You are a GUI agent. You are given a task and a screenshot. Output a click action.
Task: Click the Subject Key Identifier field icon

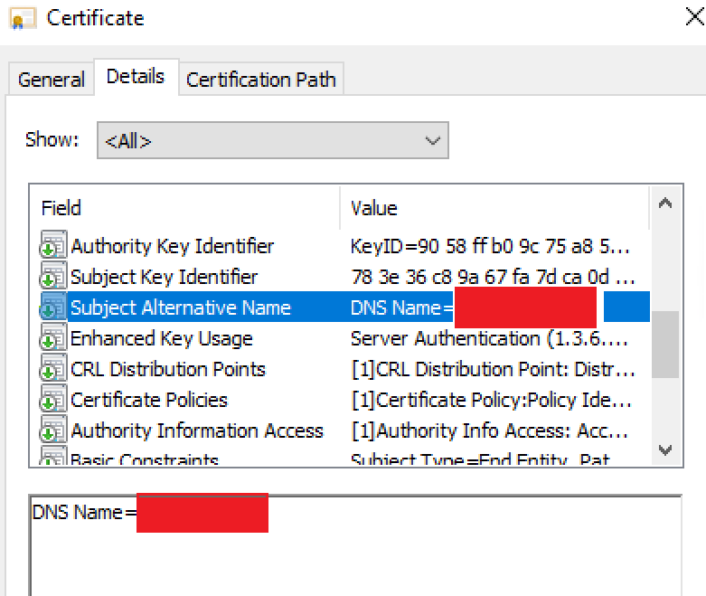tap(53, 274)
